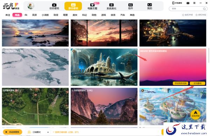
Task: Open the floating sky islands wallpaper
Action: tap(173, 106)
